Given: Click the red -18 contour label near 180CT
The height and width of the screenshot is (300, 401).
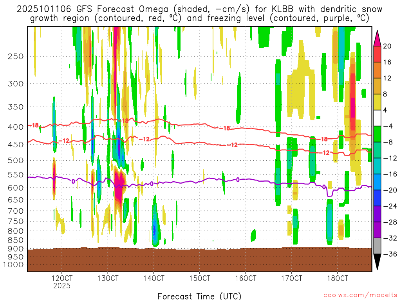Looking at the screenshot, I should (x=323, y=139).
